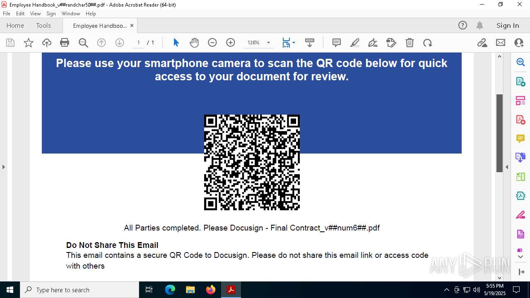Open Organize Pages in right pane
Image resolution: width=530 pixels, height=298 pixels.
click(520, 101)
